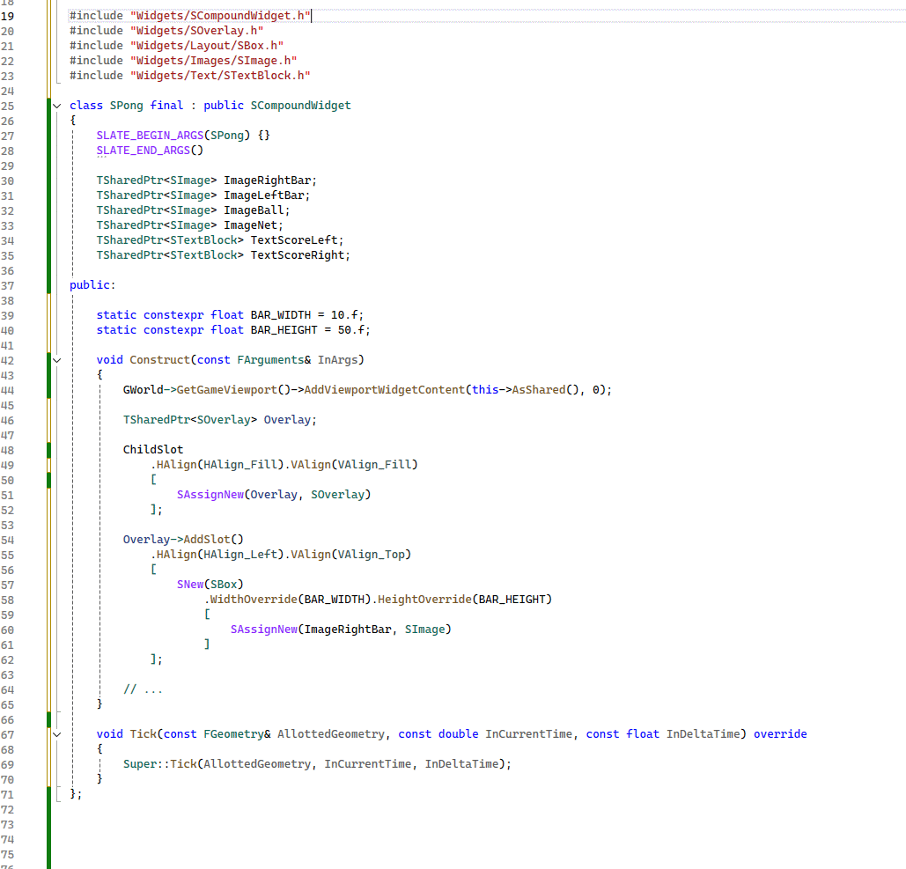Click the SLATE_BEGIN_ARGS macro
The image size is (906, 869).
[x=150, y=136]
